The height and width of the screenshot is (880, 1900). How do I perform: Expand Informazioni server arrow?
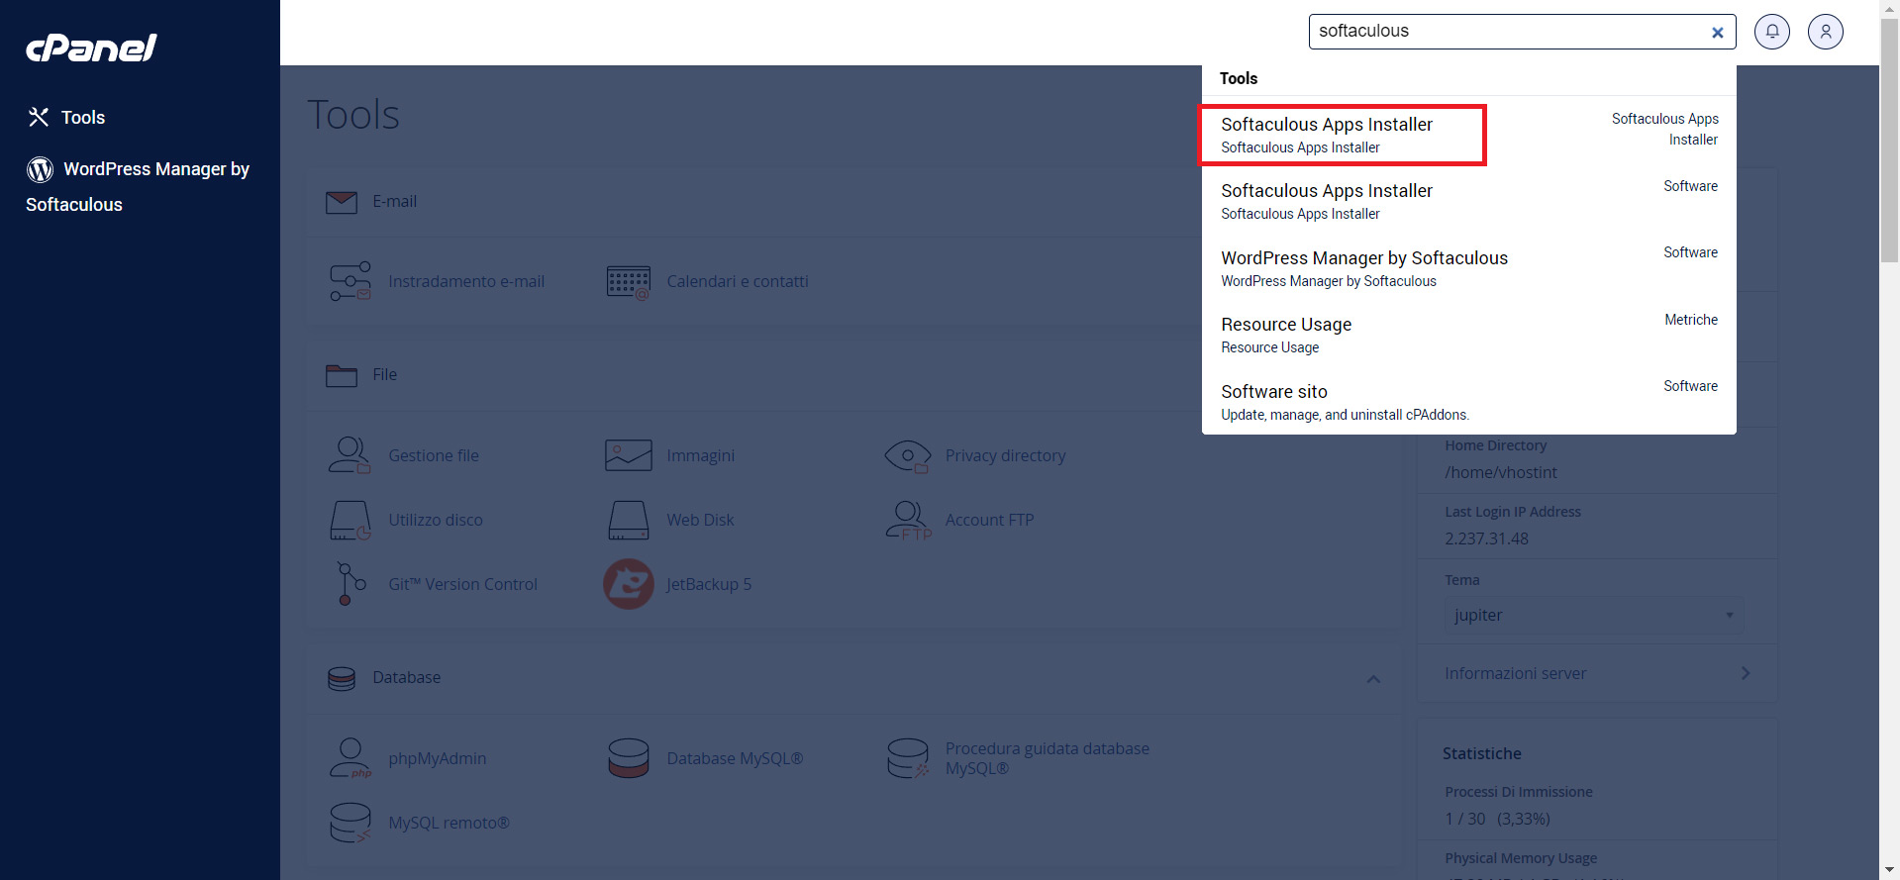click(x=1746, y=673)
